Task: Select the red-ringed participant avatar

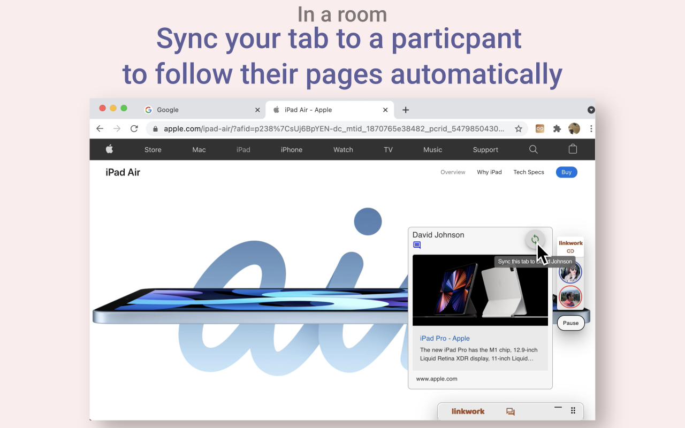Action: pyautogui.click(x=570, y=297)
